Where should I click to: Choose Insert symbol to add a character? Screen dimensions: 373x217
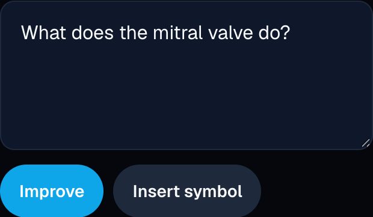coord(187,190)
